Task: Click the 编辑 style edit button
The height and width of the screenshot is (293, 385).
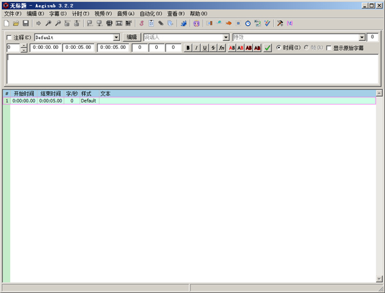Action: point(132,37)
